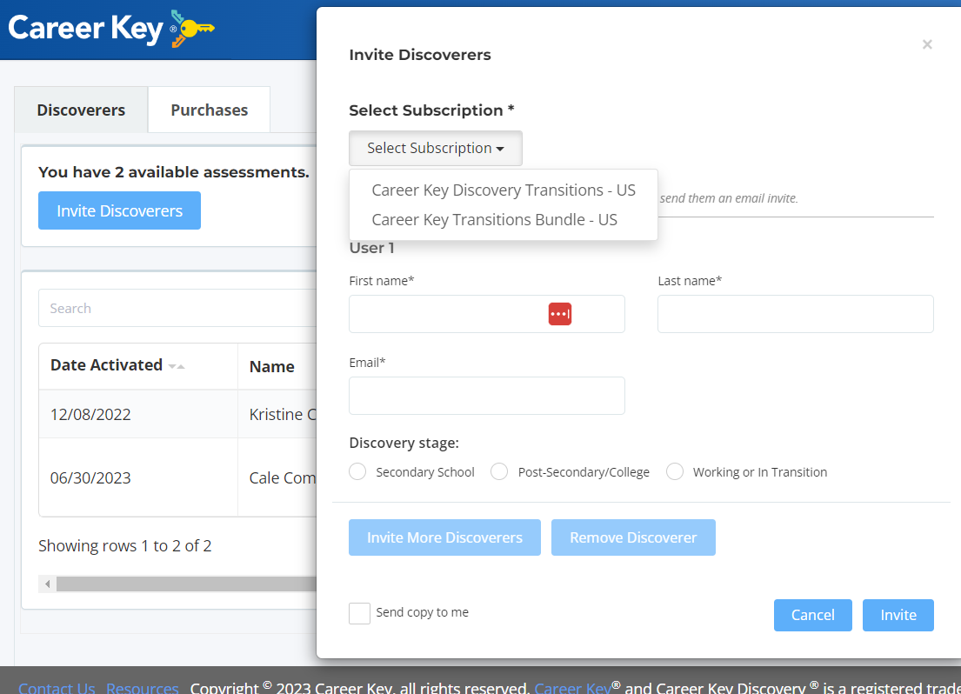961x694 pixels.
Task: Open the Career Key footer link
Action: (572, 688)
